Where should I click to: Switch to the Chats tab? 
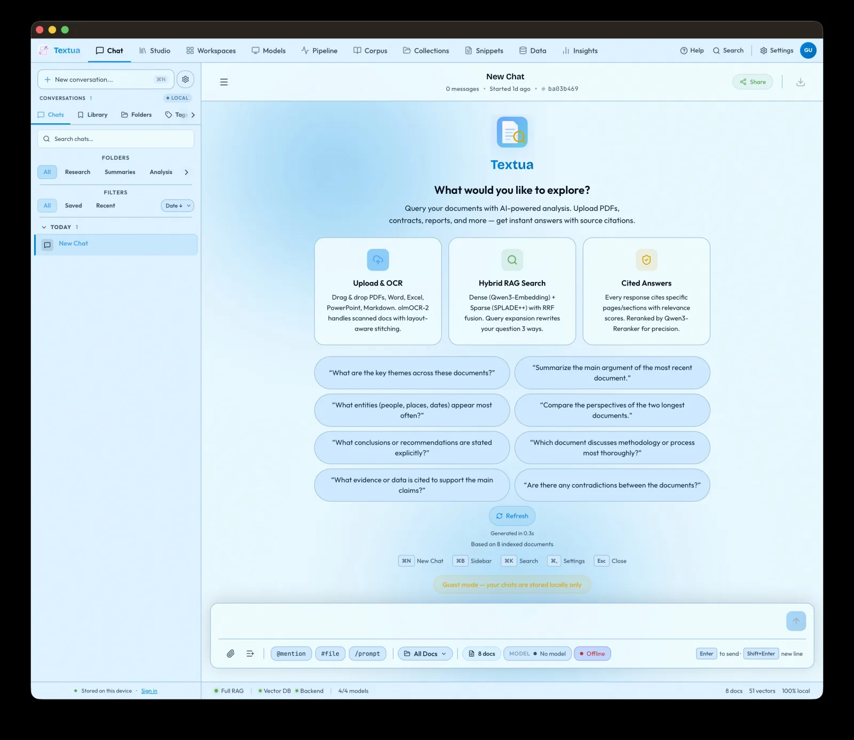click(x=51, y=115)
